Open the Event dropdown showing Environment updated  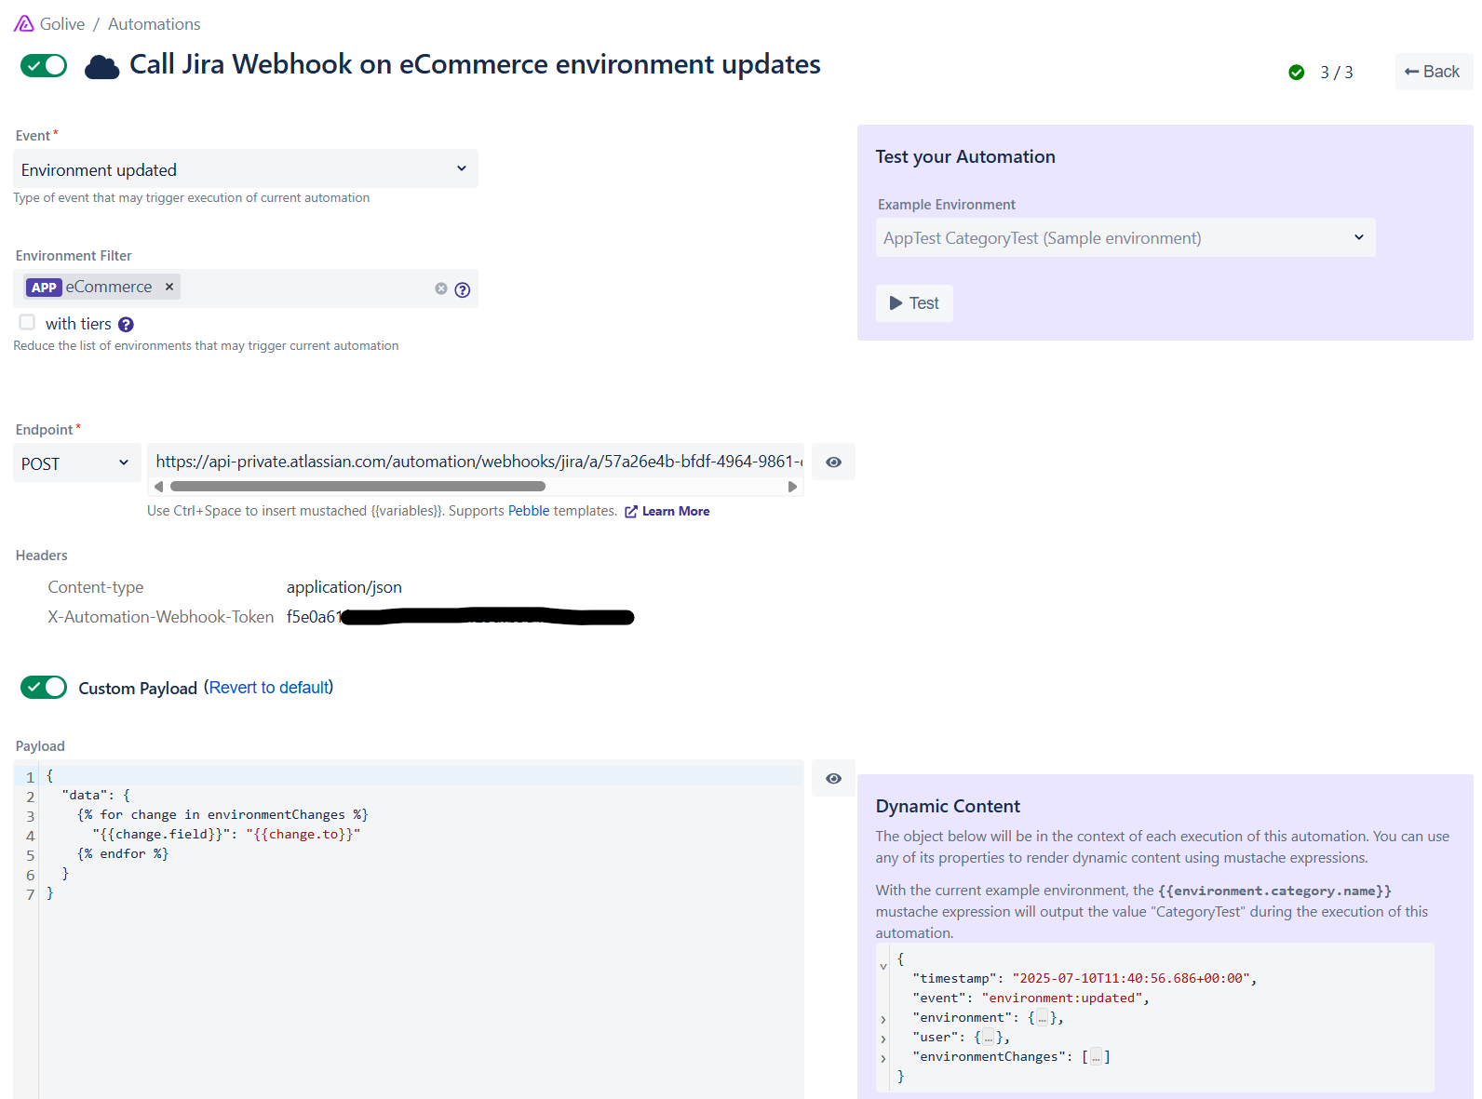245,169
